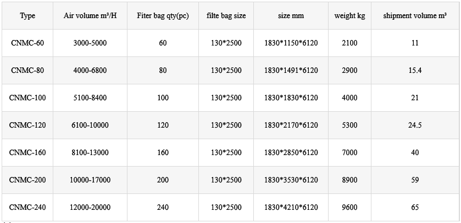Click the "filte bag size" column header

226,16
